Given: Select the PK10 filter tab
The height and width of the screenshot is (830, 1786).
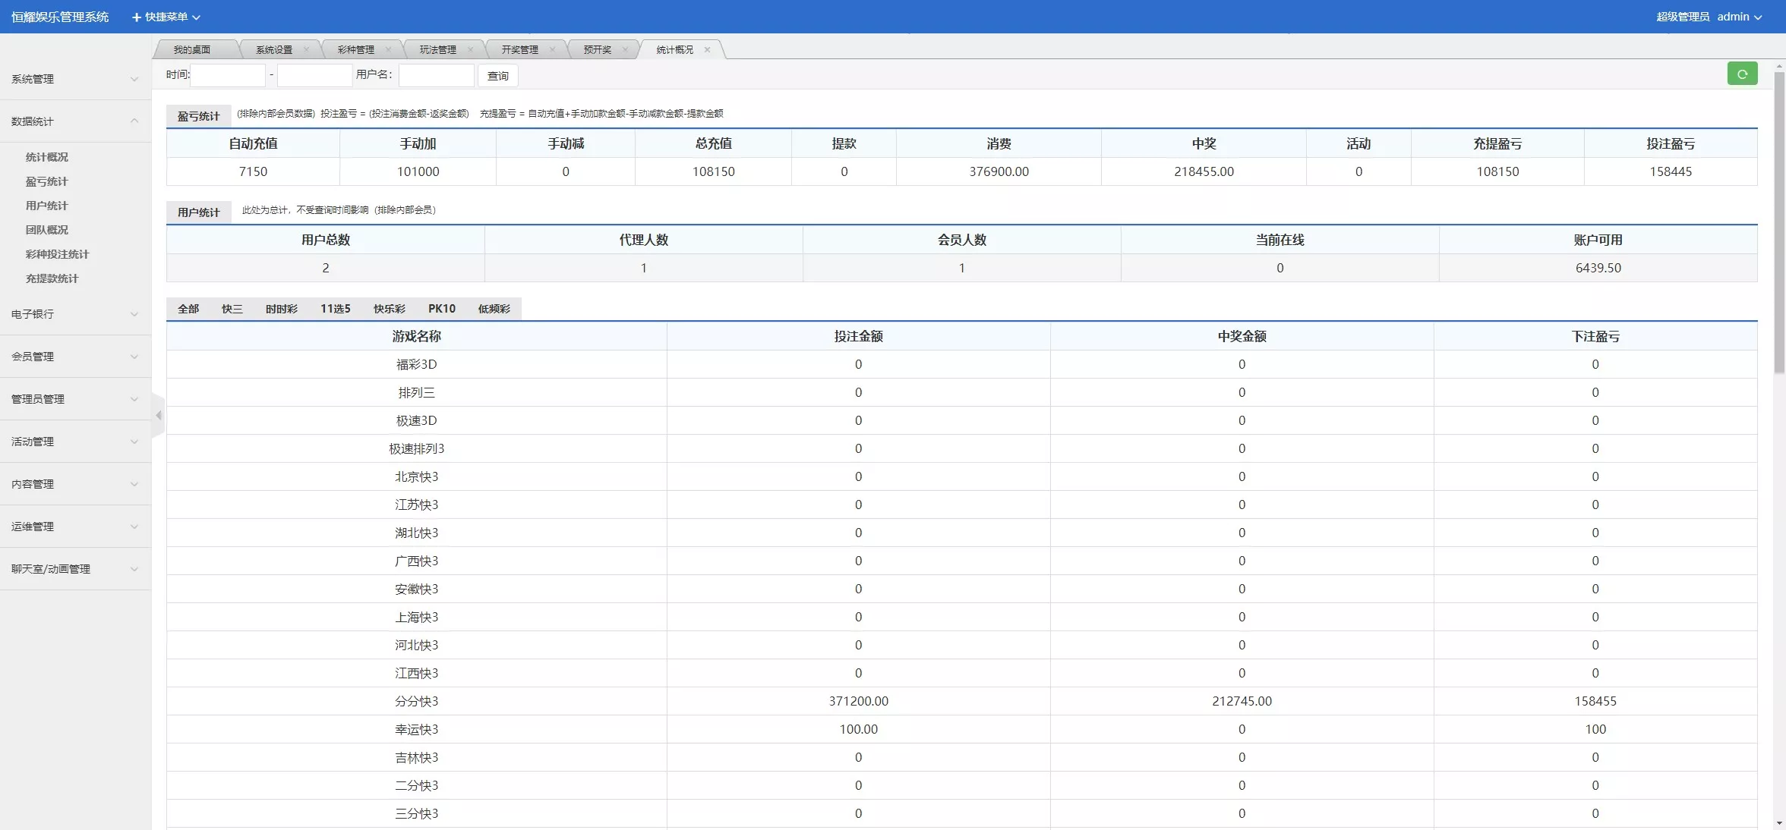Looking at the screenshot, I should [442, 309].
